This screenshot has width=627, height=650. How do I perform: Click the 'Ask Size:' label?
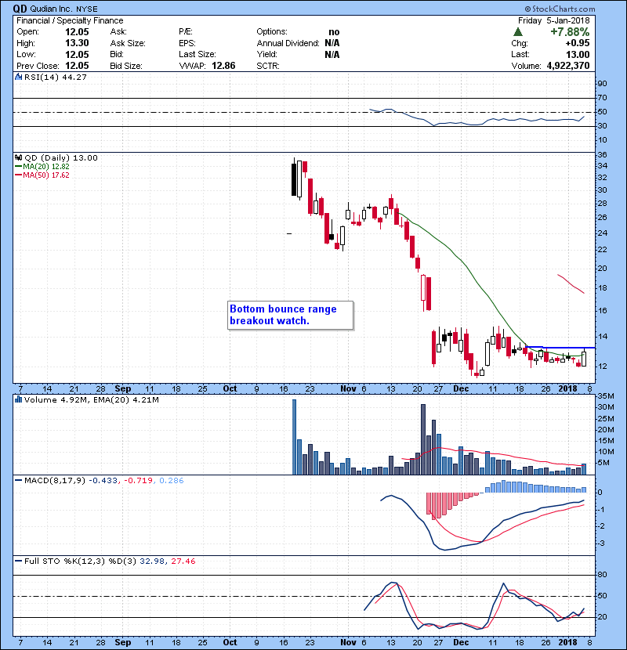128,43
